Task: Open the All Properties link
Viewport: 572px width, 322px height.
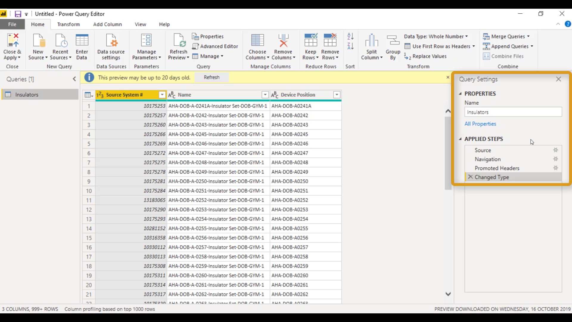Action: coord(481,124)
